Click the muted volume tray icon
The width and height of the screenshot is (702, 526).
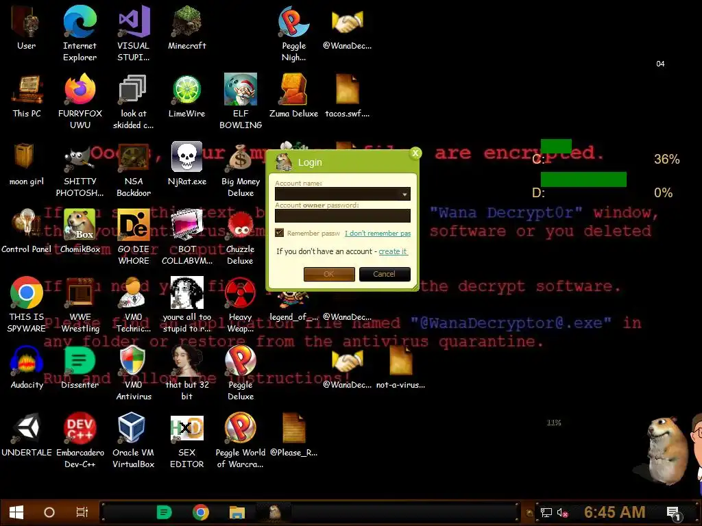562,512
